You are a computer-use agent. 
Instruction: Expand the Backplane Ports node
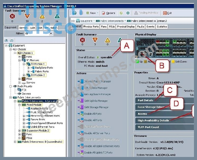click(x=28, y=68)
